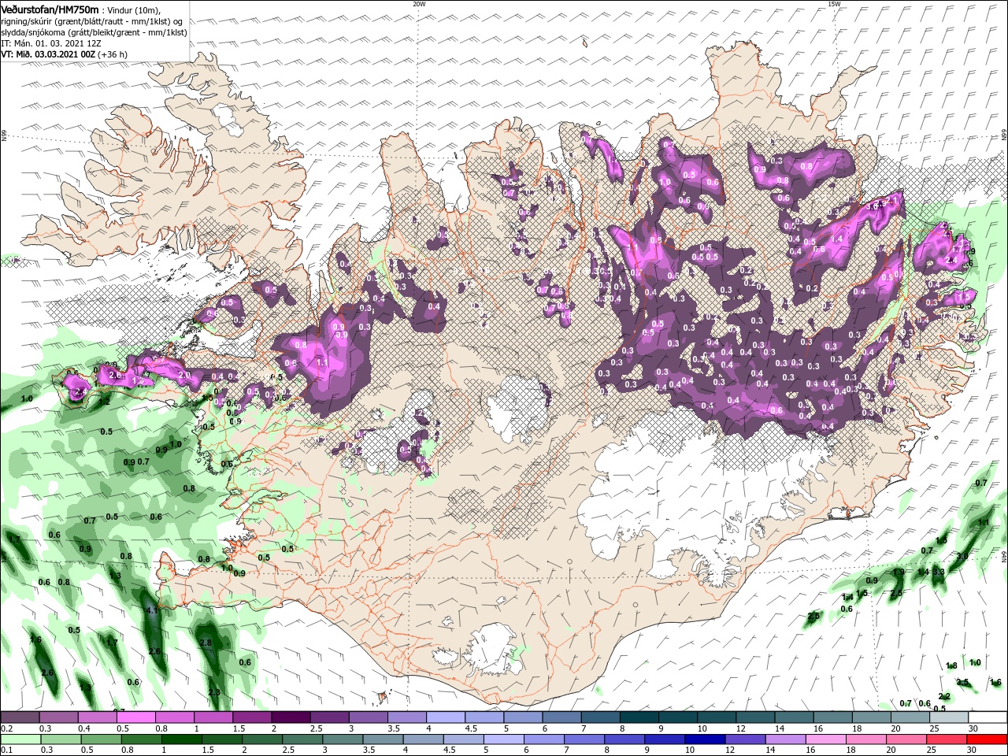Image resolution: width=1008 pixels, height=756 pixels.
Task: Pick the hot pink 20 rain legend swatch
Action: (907, 739)
